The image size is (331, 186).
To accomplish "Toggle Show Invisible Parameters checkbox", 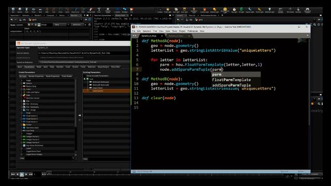I will point(85,76).
